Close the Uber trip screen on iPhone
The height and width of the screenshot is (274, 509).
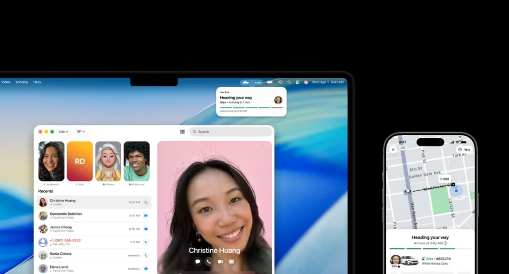point(393,150)
